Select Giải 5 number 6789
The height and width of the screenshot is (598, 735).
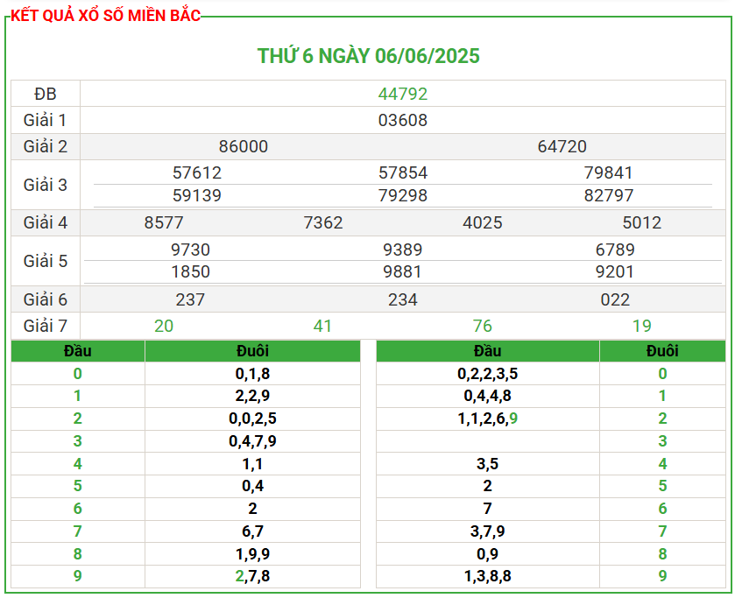point(615,250)
